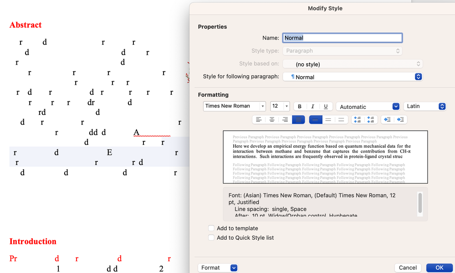Click the Times New Roman font field
Viewport: 455px width, 273px height.
231,106
